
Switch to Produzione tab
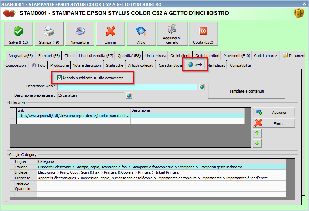(59, 65)
